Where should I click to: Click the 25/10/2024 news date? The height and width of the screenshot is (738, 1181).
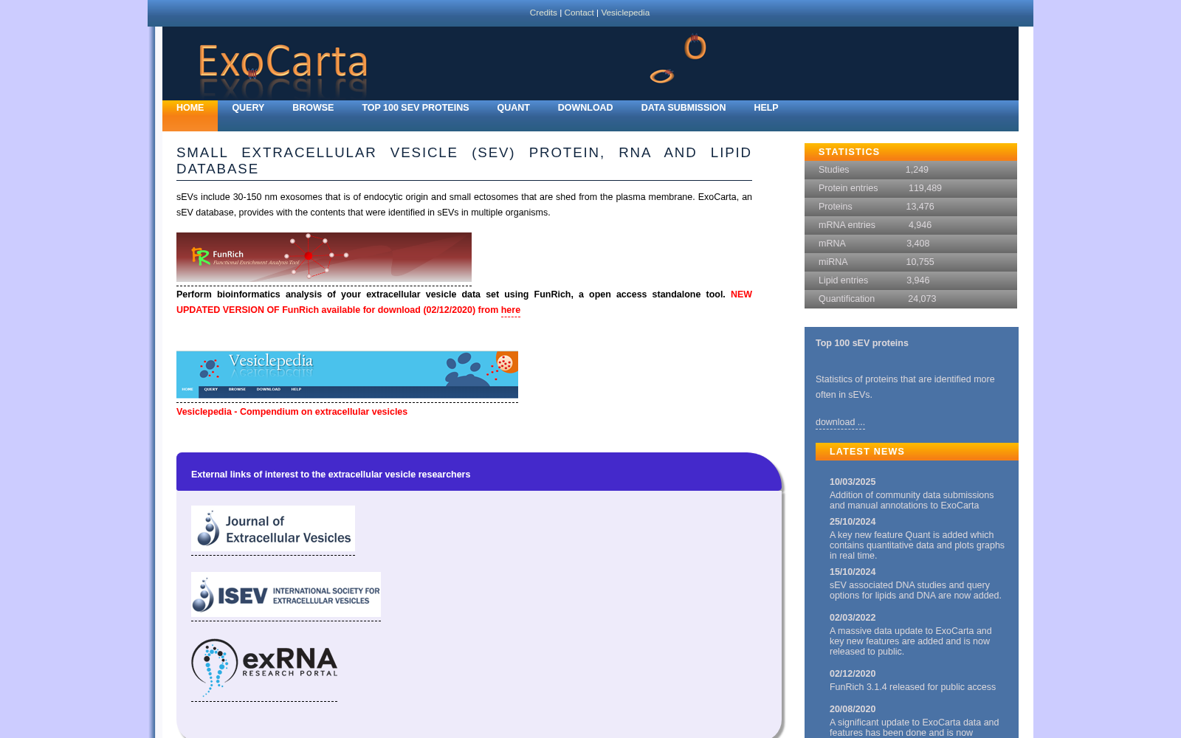853,522
